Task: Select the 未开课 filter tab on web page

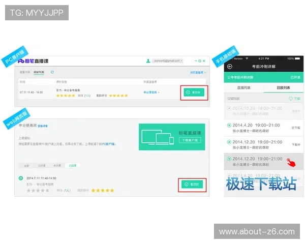Action: (57, 166)
